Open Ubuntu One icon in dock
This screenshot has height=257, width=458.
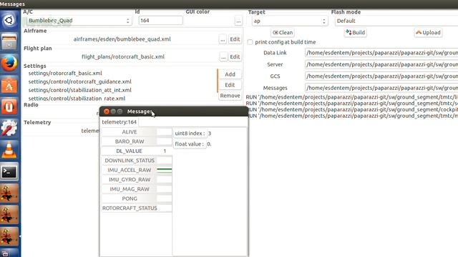(x=9, y=106)
